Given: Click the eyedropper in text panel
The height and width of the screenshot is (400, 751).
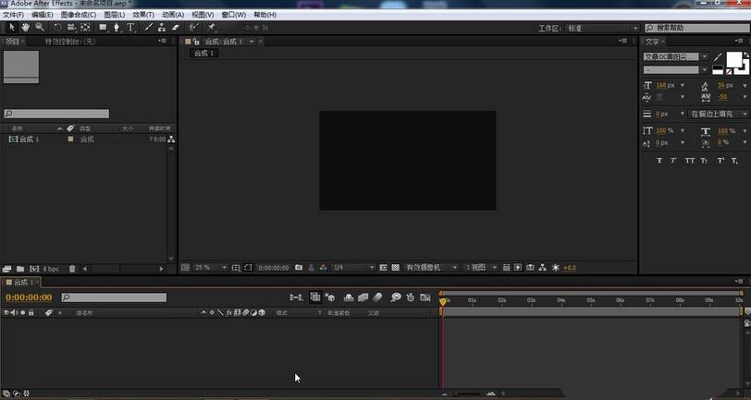Looking at the screenshot, I should [x=718, y=57].
